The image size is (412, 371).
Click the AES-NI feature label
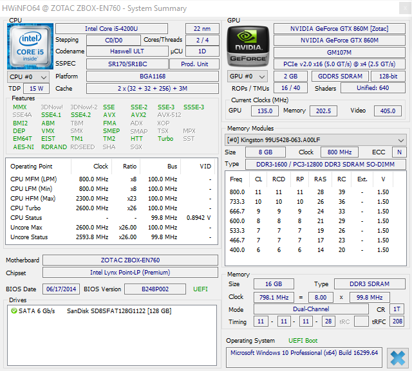pos(24,147)
